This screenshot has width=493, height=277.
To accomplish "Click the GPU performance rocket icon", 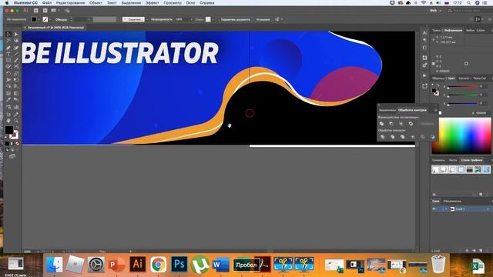I will pyautogui.click(x=67, y=10).
